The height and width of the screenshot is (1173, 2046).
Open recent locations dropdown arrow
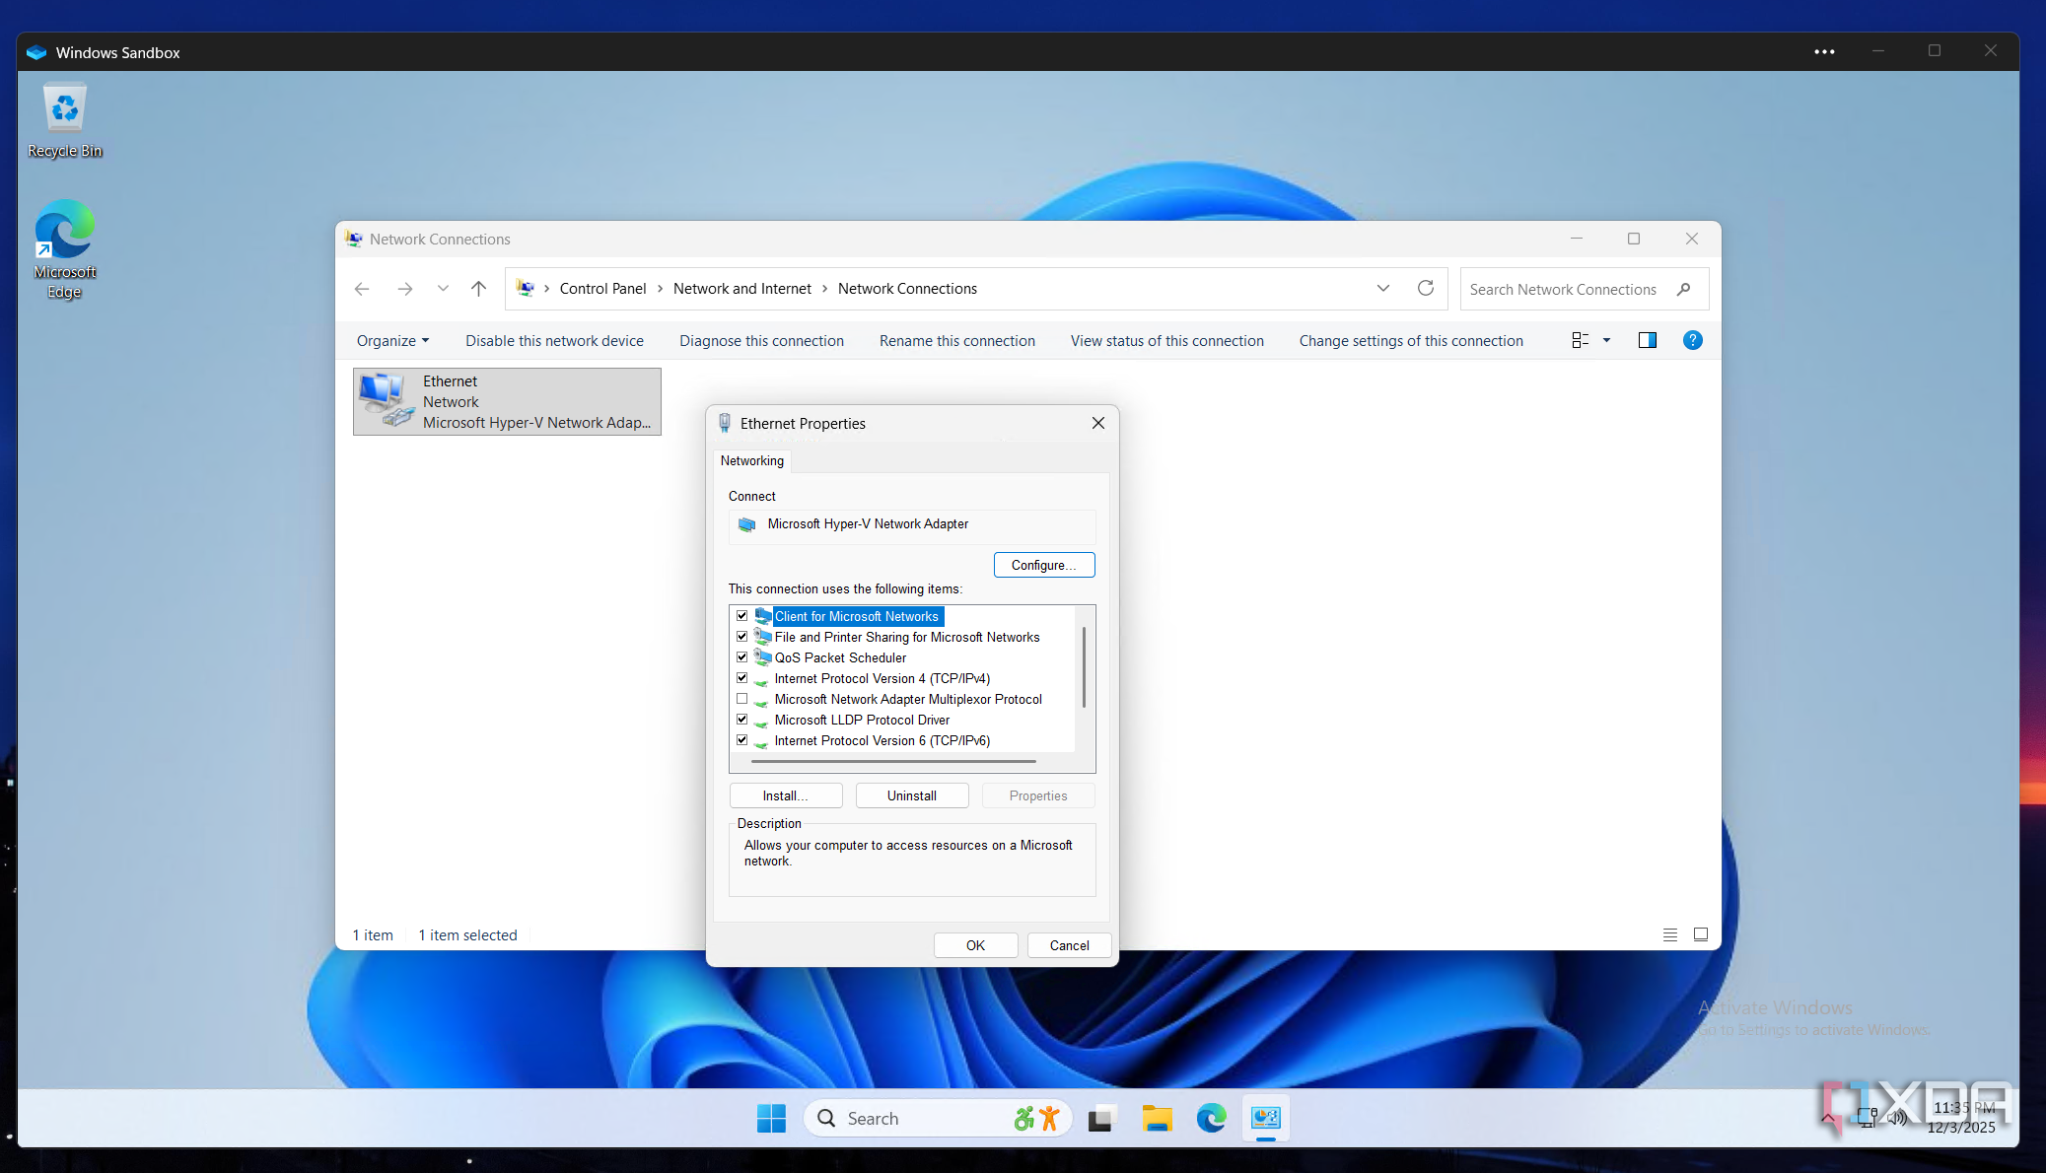pos(443,289)
